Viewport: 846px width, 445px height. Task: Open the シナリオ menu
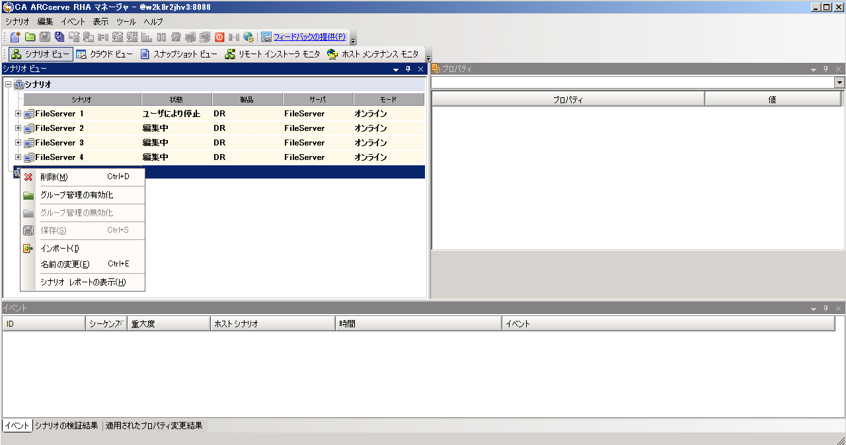pos(17,21)
